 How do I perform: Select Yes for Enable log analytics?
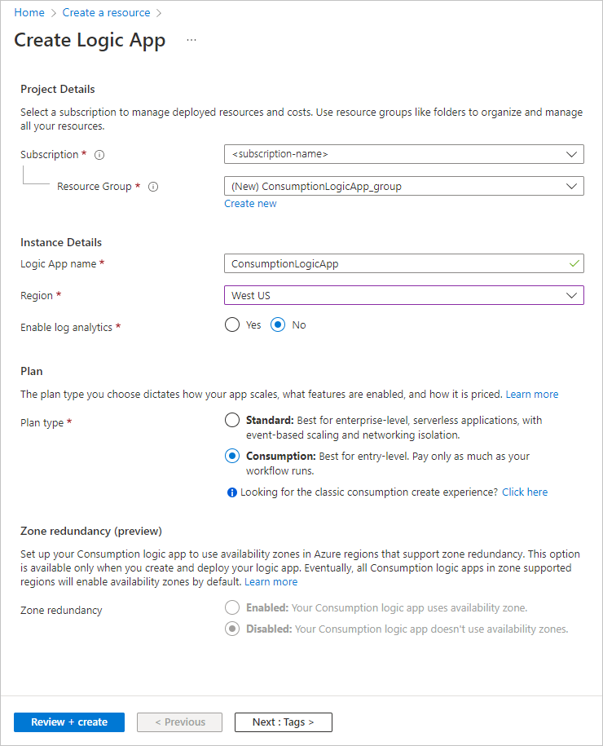[x=232, y=324]
